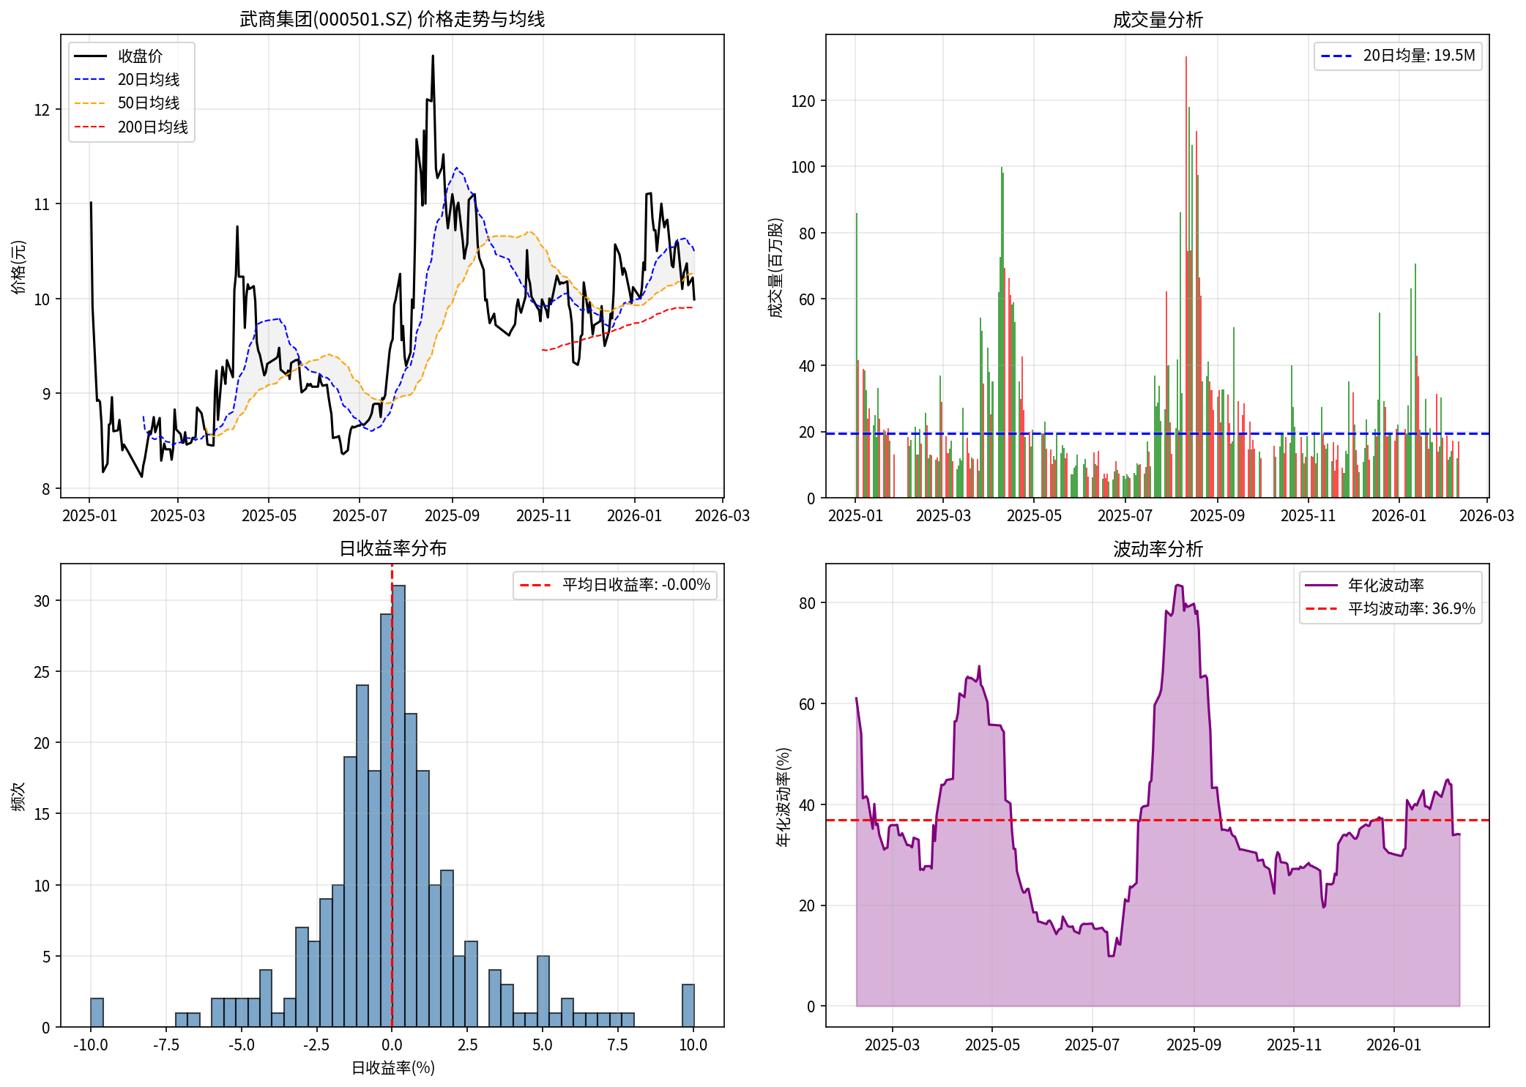
Task: Click the 平均波动率: 36.9% legend entry
Action: (1411, 609)
